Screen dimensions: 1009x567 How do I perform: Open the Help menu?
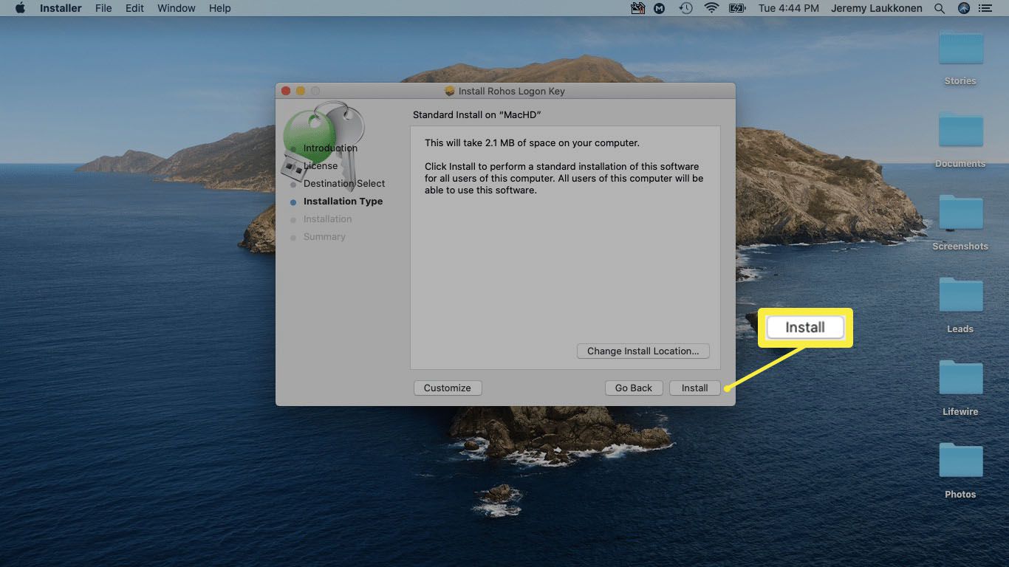pos(219,8)
